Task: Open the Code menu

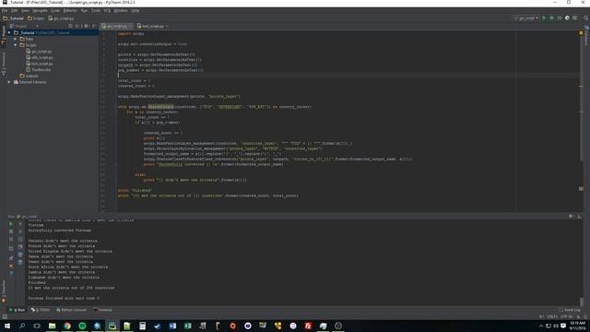Action: point(55,11)
